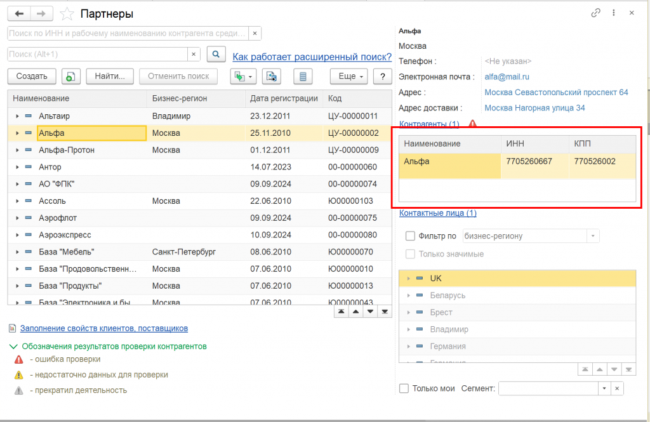Open the Сегмент dropdown list

(x=604, y=388)
